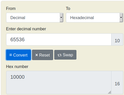Image resolution: width=124 pixels, height=95 pixels.
Task: Click the equals icon on Convert
Action: 11,55
